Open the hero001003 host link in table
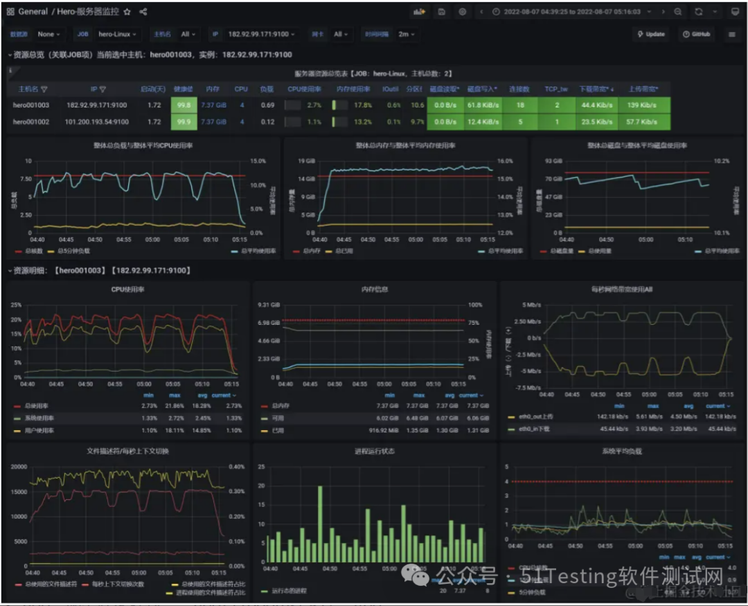 coord(31,105)
